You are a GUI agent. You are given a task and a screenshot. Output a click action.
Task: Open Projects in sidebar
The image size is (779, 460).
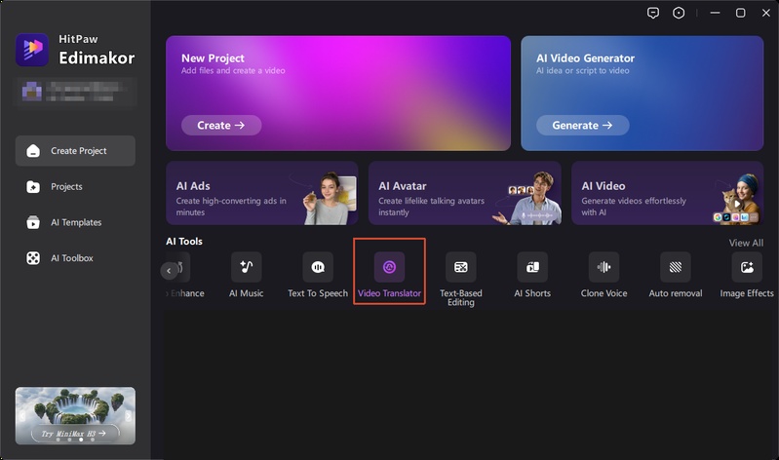coord(75,187)
